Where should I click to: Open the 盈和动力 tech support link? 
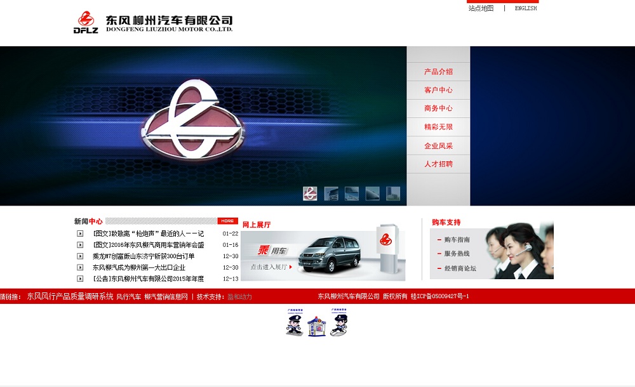[240, 297]
